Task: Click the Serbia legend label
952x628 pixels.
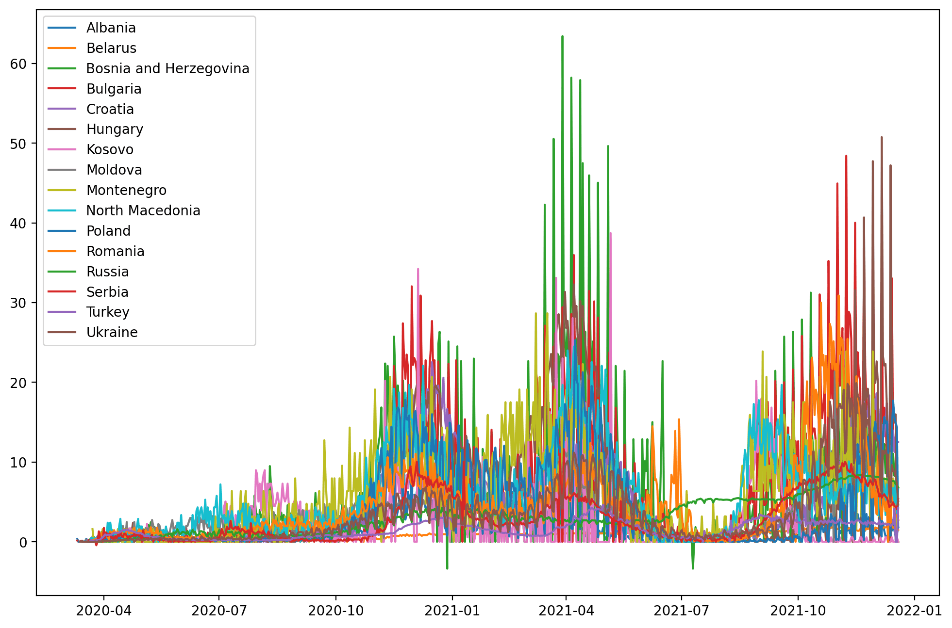Action: [107, 292]
